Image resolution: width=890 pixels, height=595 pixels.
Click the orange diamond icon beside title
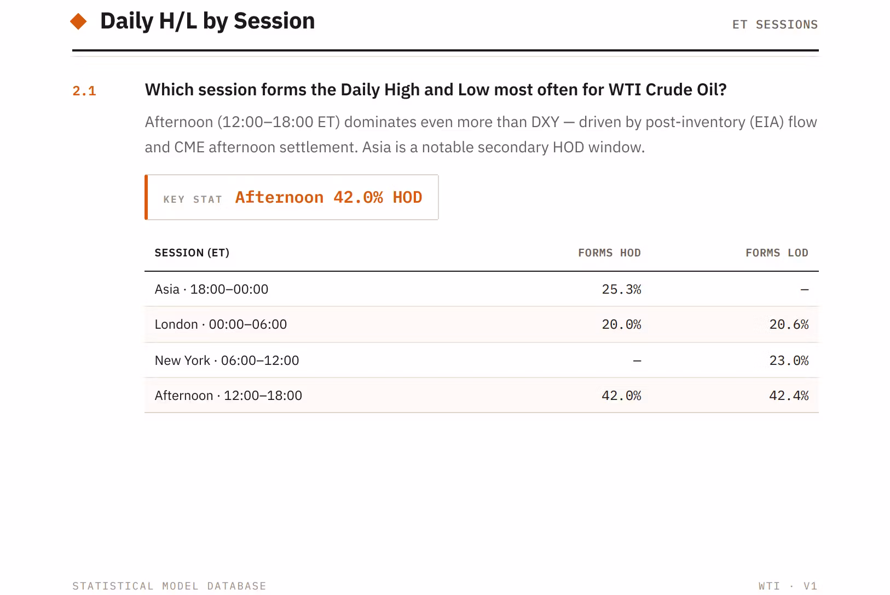point(79,22)
